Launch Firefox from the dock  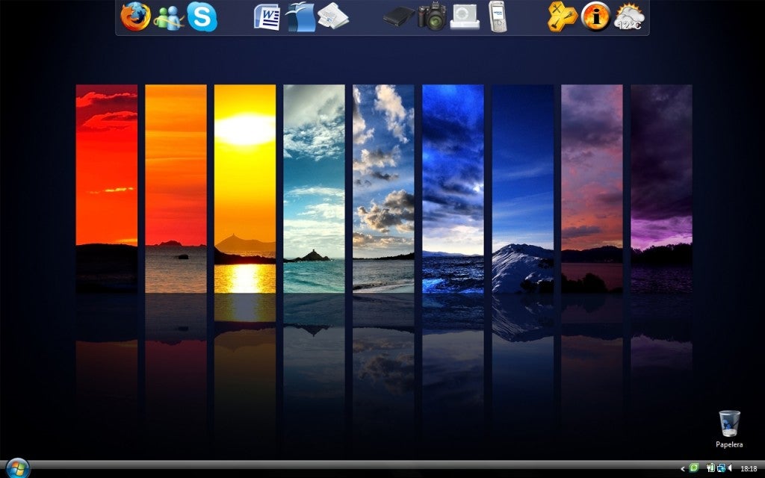click(x=136, y=16)
